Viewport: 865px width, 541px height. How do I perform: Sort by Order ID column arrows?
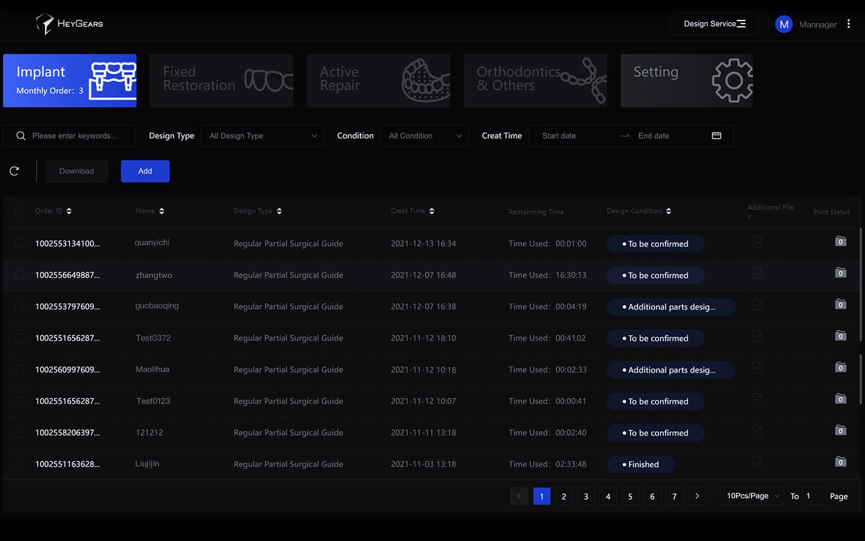tap(69, 211)
